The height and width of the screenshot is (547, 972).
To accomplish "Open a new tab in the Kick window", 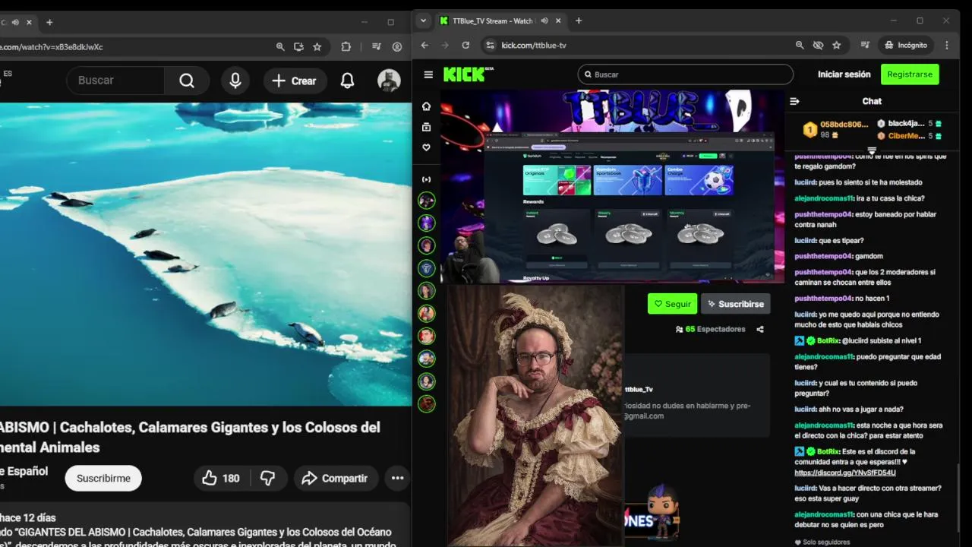I will tap(579, 21).
